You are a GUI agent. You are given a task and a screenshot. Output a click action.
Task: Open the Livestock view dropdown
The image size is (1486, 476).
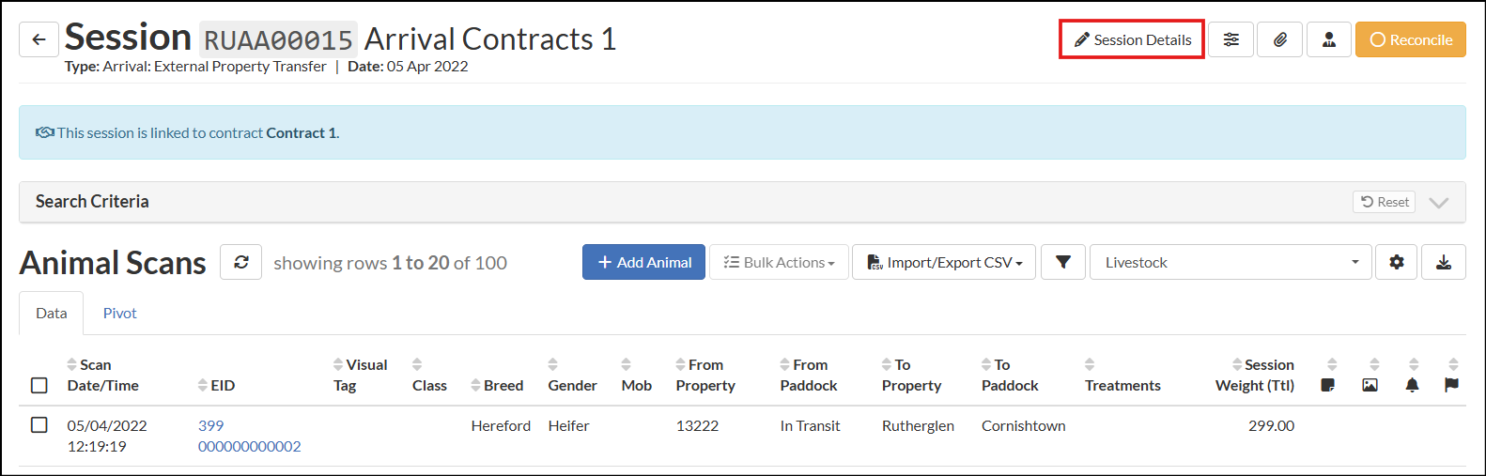1231,262
